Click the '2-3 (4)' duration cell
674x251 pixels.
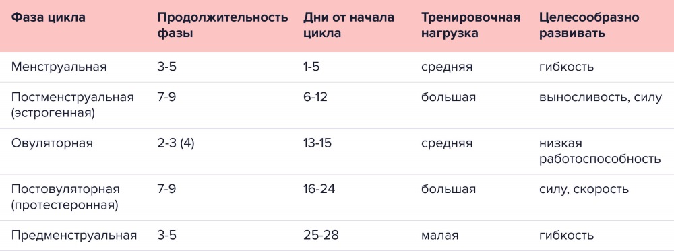(176, 143)
